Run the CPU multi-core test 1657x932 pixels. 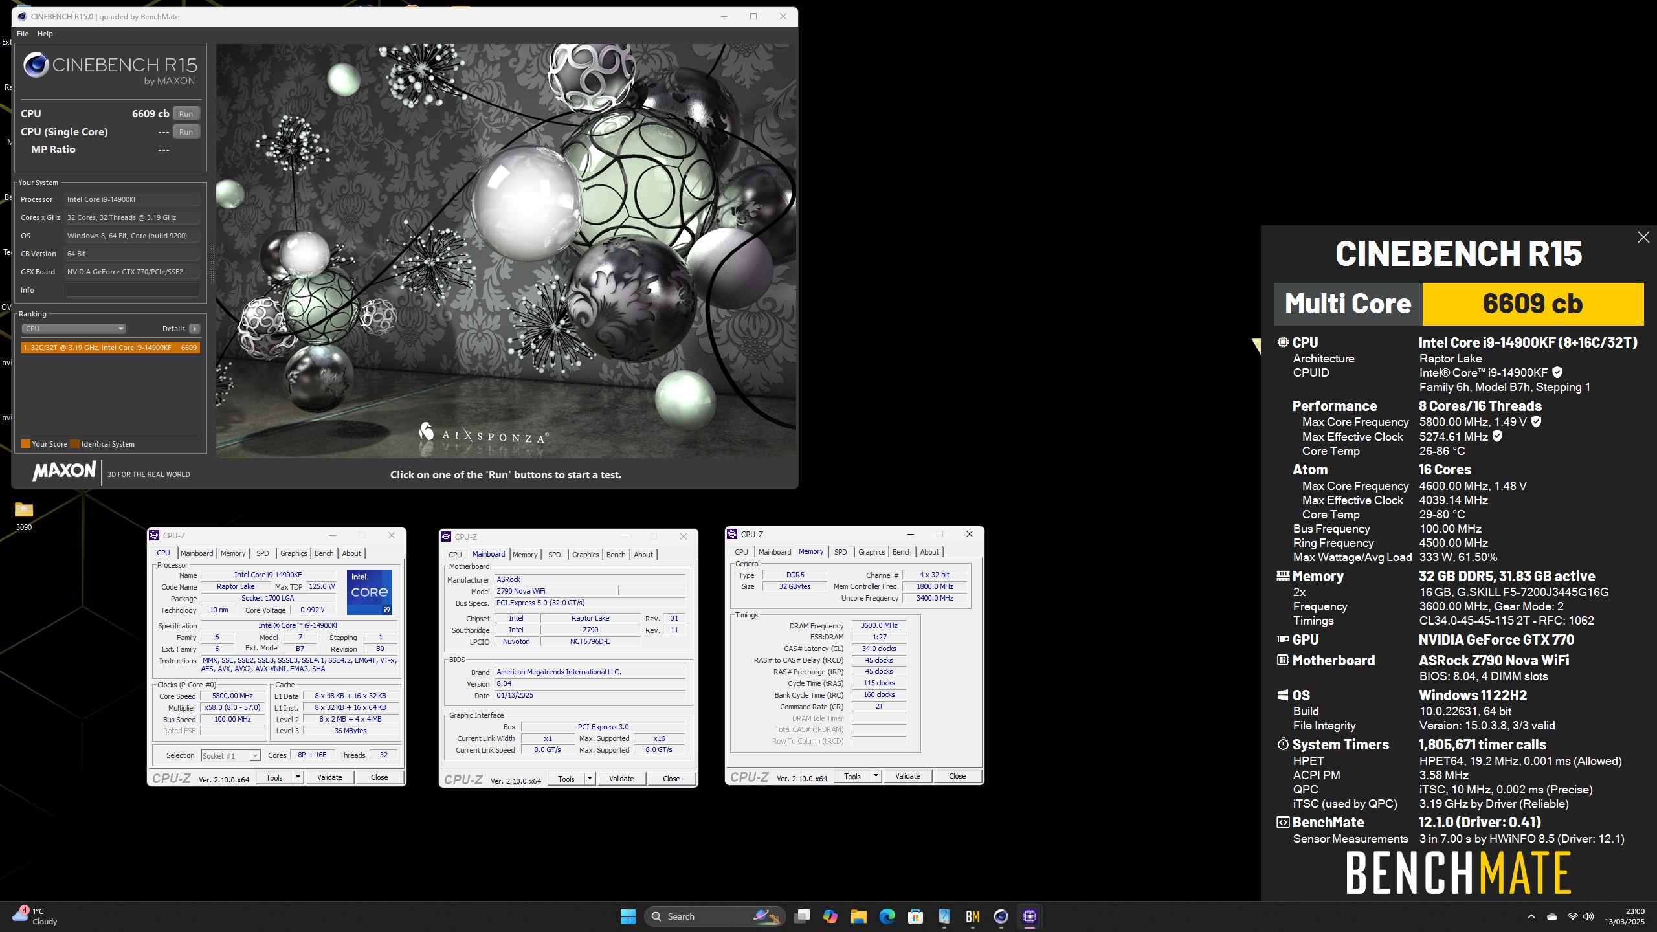tap(186, 113)
